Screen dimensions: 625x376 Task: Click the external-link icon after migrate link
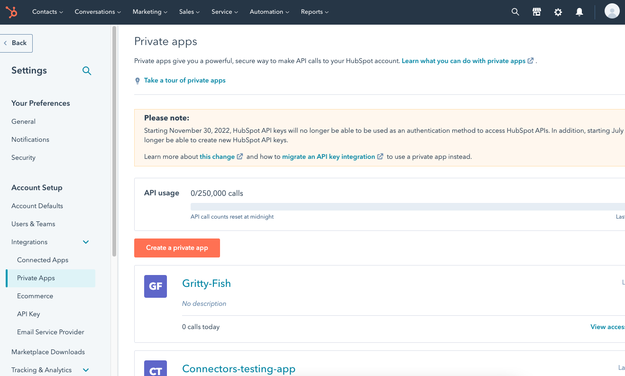coord(380,156)
